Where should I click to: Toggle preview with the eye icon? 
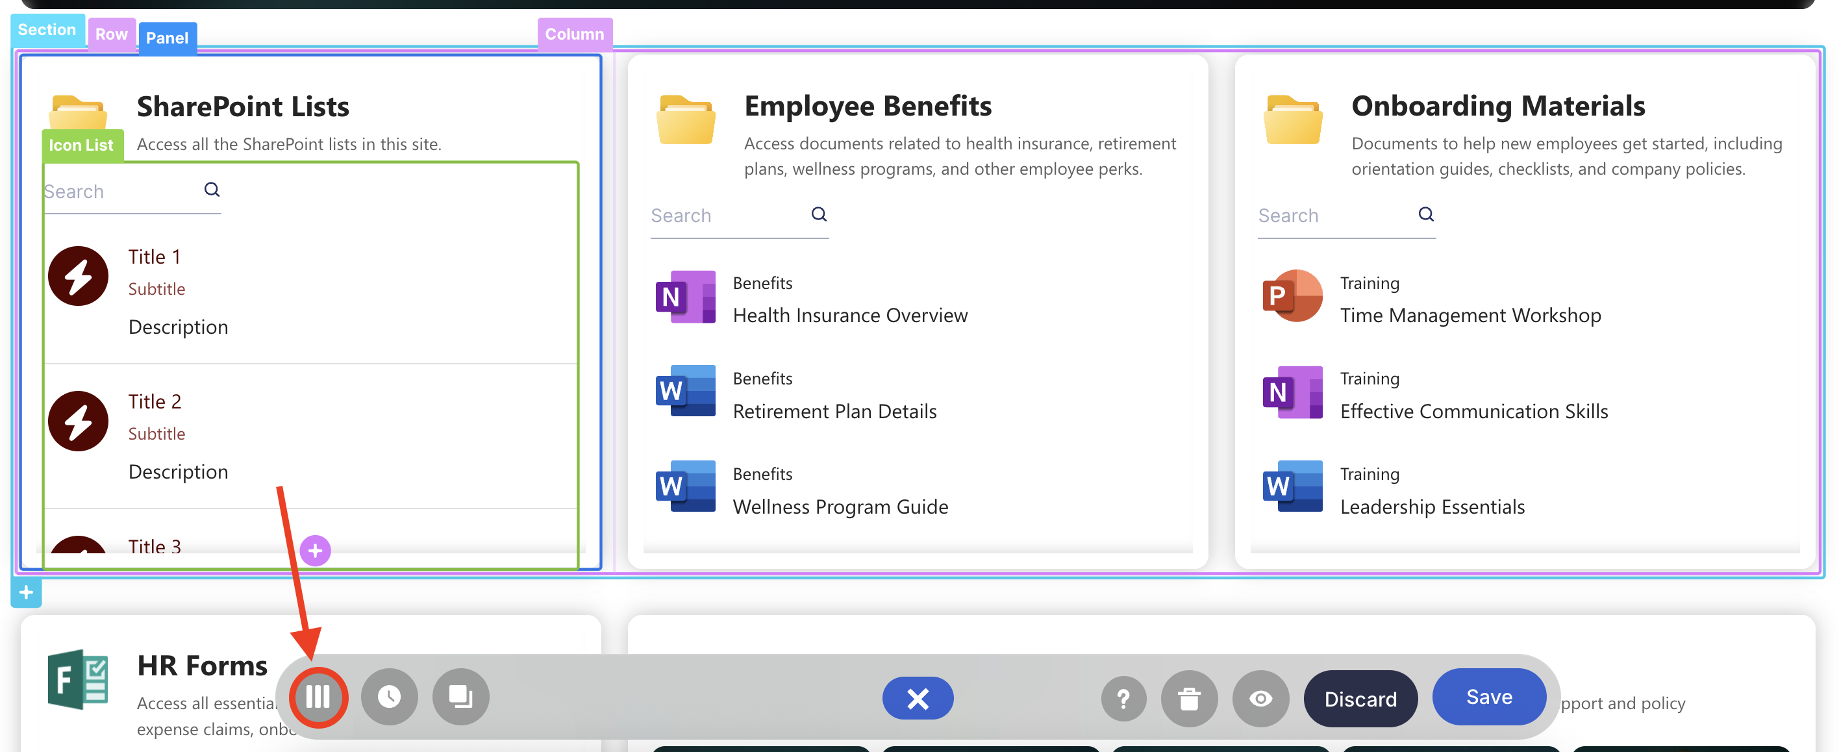click(1261, 699)
